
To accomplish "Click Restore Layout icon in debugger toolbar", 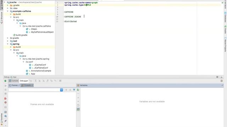I will 221,81.
